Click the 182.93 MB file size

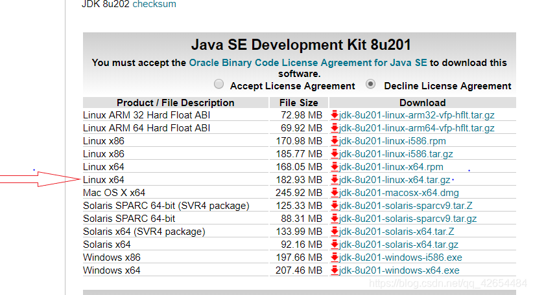pyautogui.click(x=299, y=180)
